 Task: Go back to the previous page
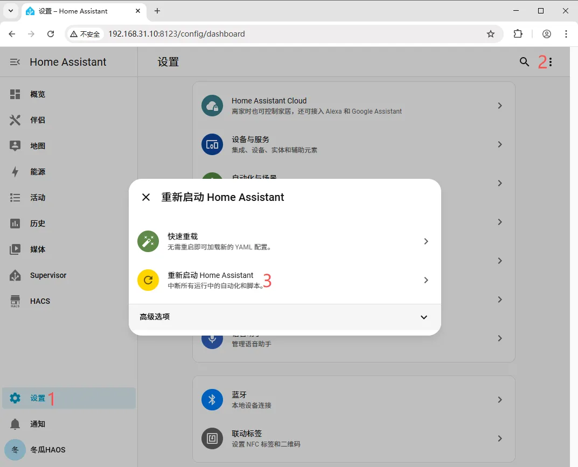click(x=12, y=34)
